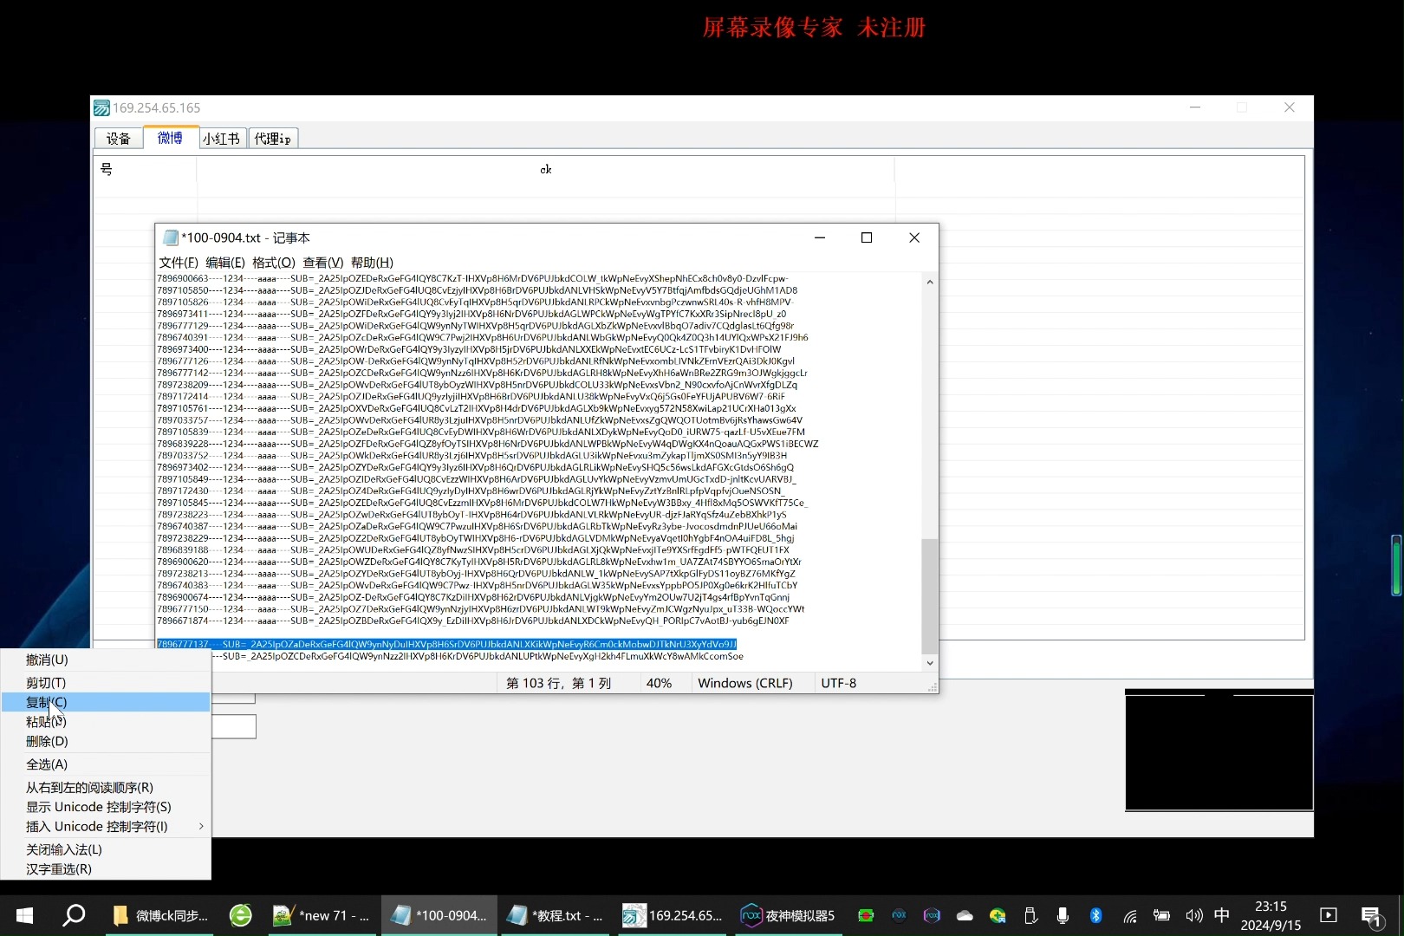Expand 插入 Unicode 控制字符(I) submenu
The height and width of the screenshot is (936, 1404).
(x=106, y=827)
